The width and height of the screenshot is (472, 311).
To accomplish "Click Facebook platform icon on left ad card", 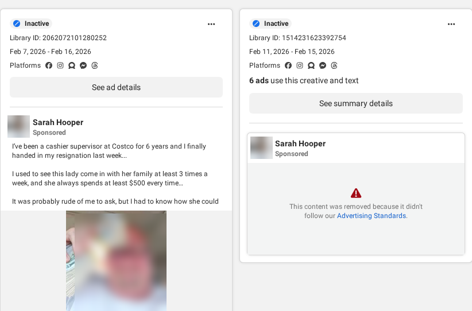I will point(49,65).
